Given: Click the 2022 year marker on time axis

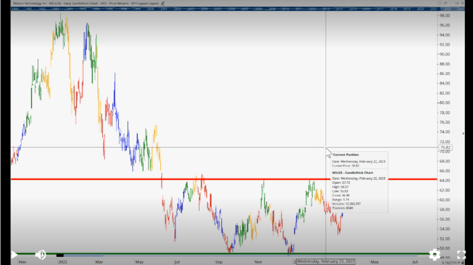Looking at the screenshot, I should pyautogui.click(x=62, y=261).
